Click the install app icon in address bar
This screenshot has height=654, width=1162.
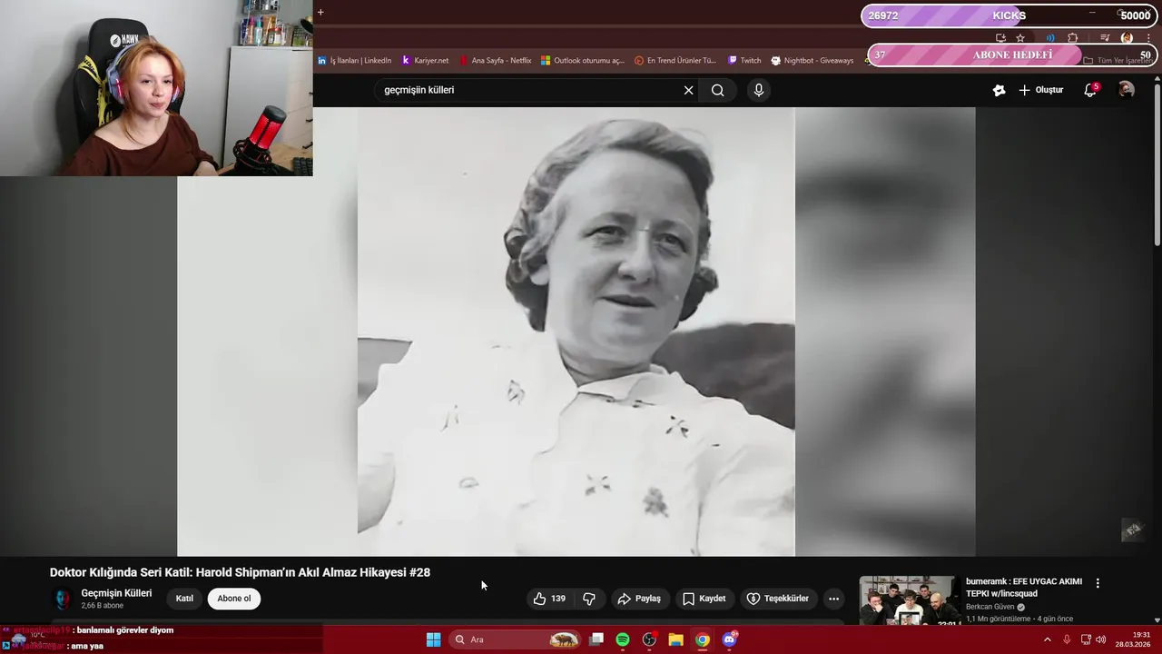[1000, 38]
